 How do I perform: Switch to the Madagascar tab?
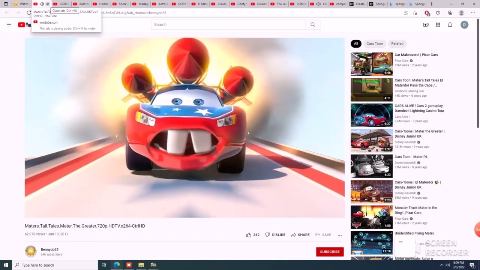pos(141,4)
